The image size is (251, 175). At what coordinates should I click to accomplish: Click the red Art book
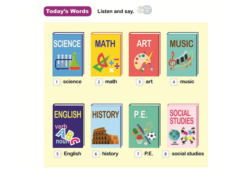pos(144,54)
